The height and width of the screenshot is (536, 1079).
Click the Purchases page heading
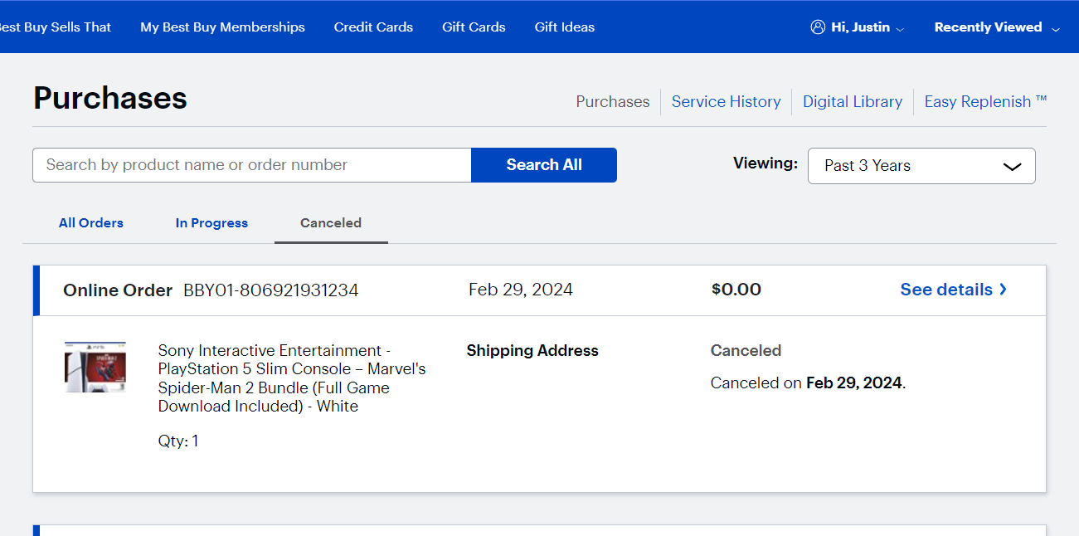pos(110,98)
